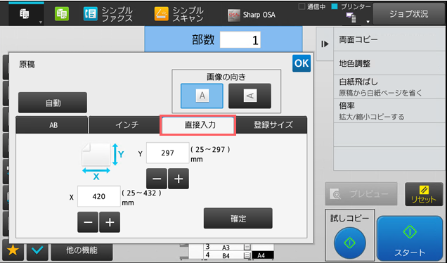Image resolution: width=447 pixels, height=263 pixels.
Task: Confirm the dialog with blue OK button
Action: pyautogui.click(x=302, y=63)
